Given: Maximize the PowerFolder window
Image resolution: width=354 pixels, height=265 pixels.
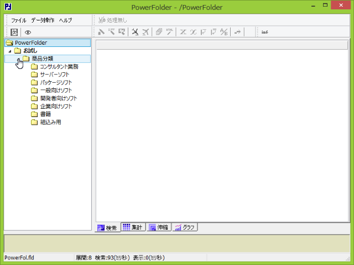Looking at the screenshot, I should tap(325, 6).
